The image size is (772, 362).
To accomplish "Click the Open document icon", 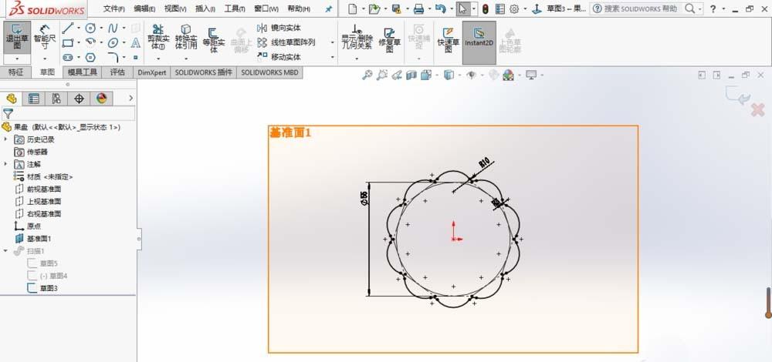I will pos(374,8).
